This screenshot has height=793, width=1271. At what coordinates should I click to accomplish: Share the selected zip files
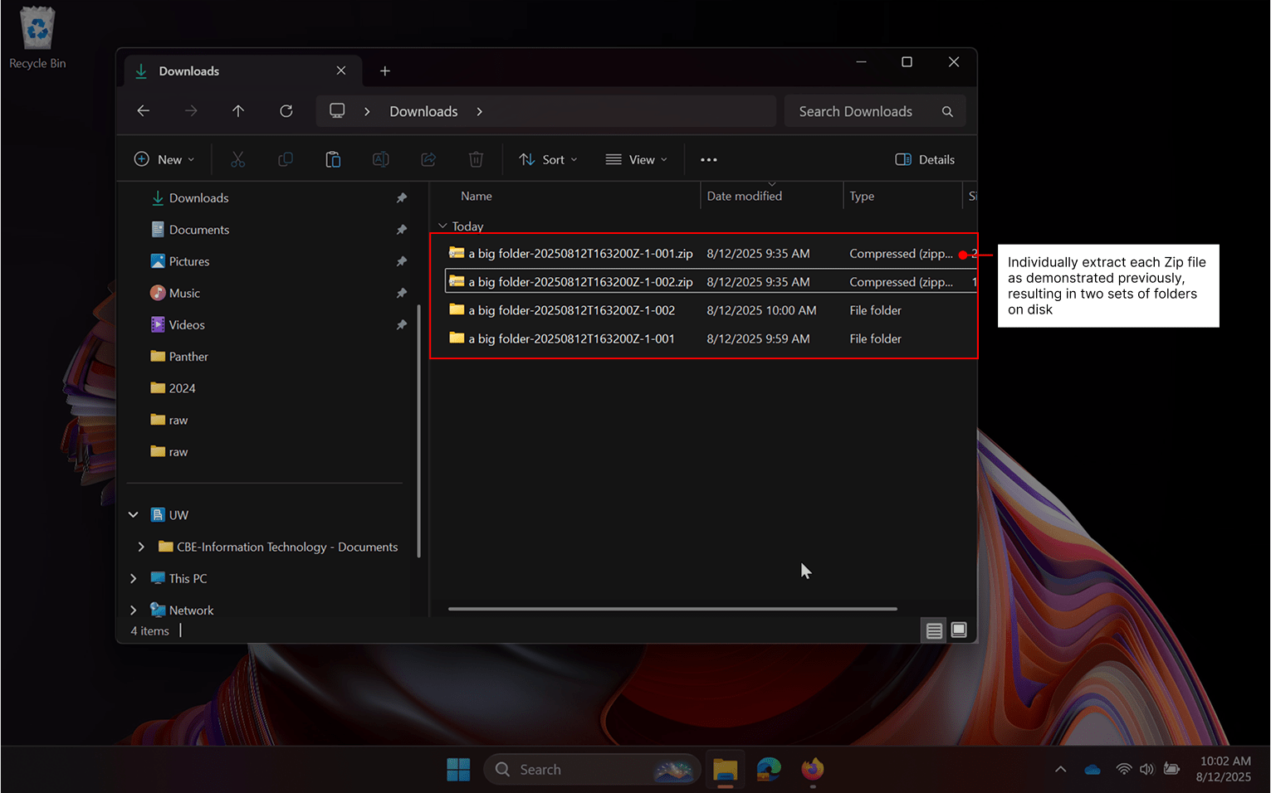428,158
